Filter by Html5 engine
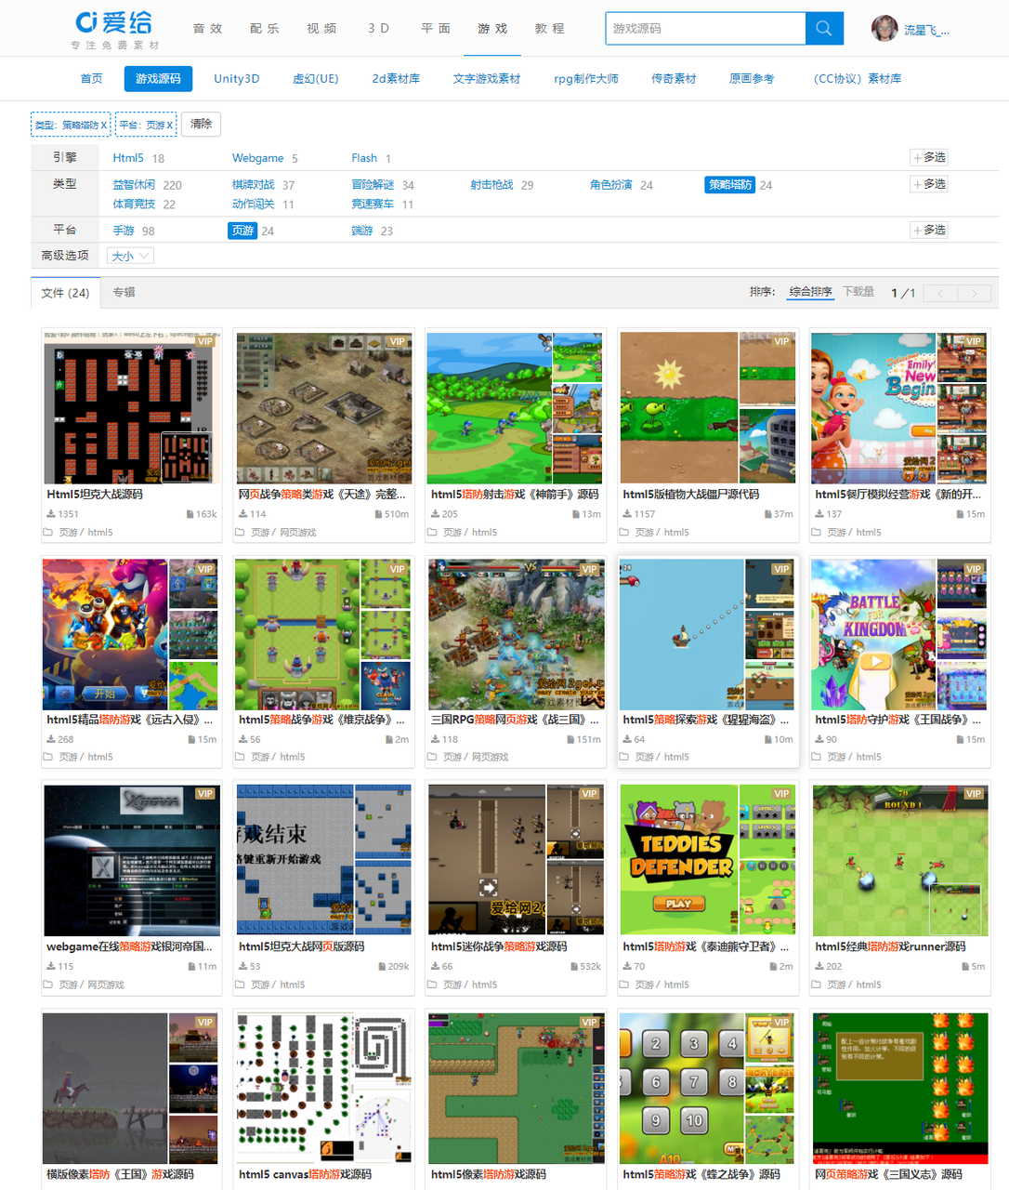 click(128, 158)
